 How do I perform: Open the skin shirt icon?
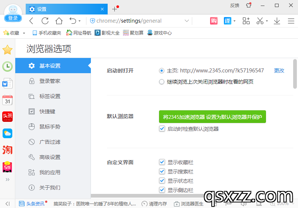[x=248, y=5]
